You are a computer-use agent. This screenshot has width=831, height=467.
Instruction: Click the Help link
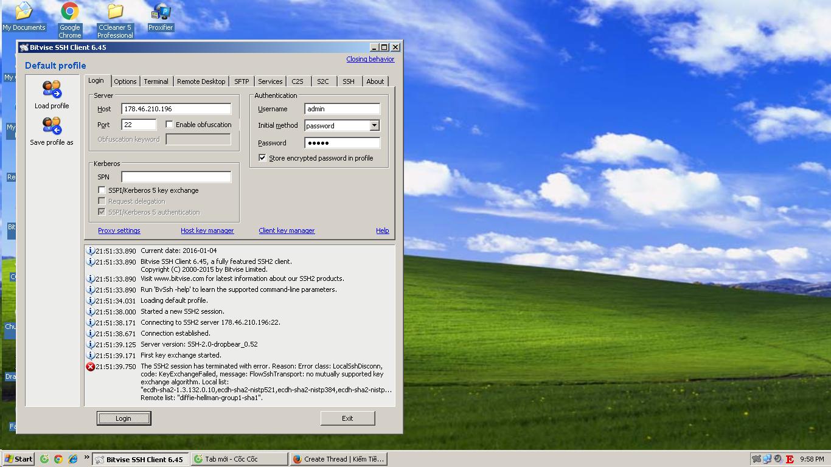(383, 230)
